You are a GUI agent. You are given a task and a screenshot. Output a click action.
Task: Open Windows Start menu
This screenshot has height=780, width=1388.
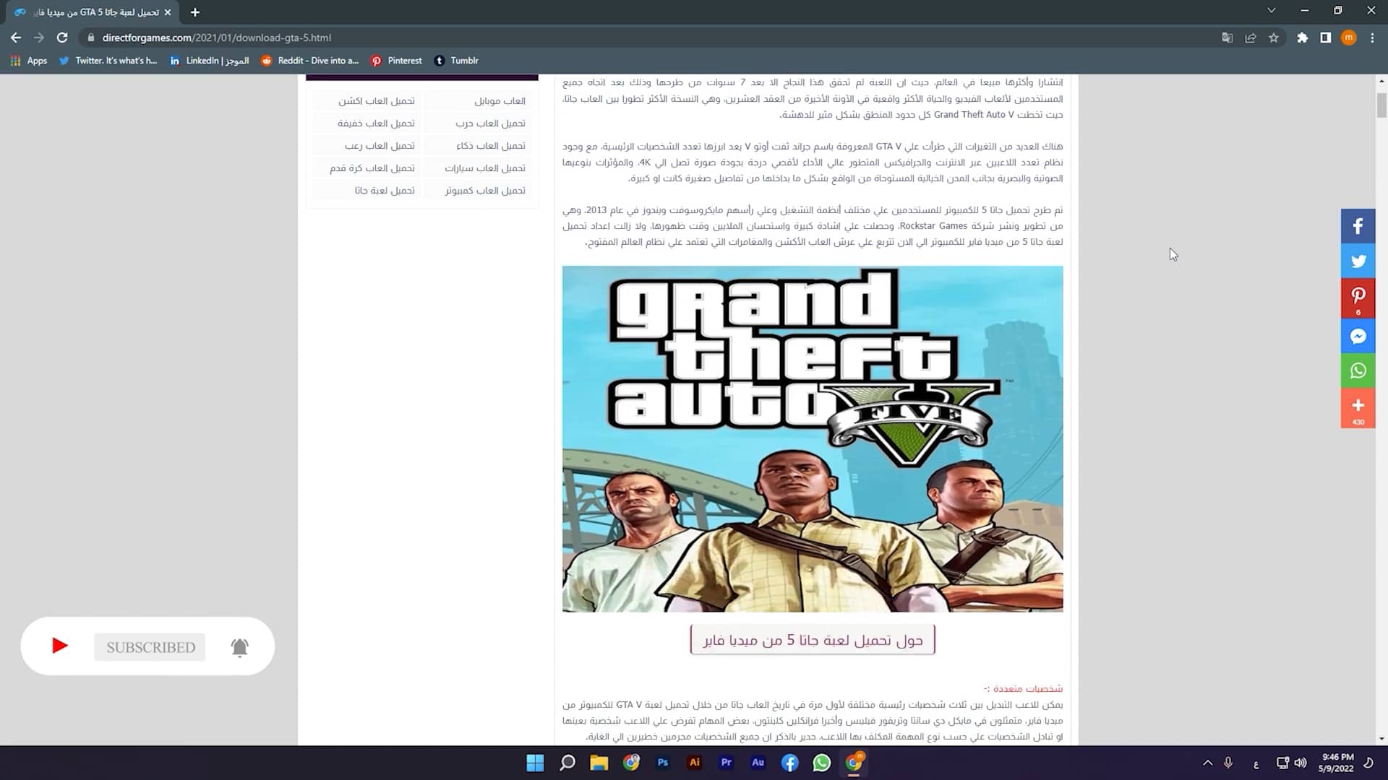coord(535,763)
